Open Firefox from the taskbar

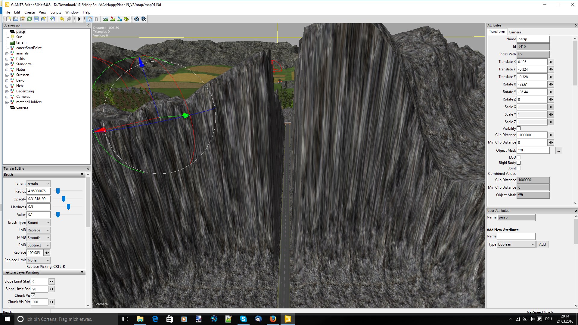[273, 319]
